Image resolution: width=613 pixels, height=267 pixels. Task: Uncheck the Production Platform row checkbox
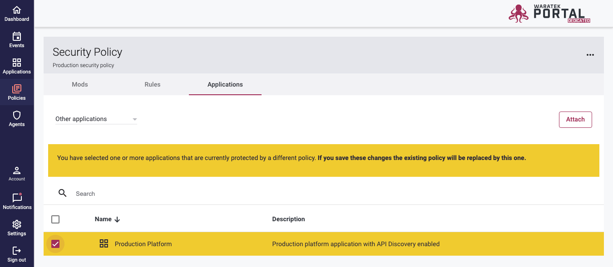click(55, 244)
